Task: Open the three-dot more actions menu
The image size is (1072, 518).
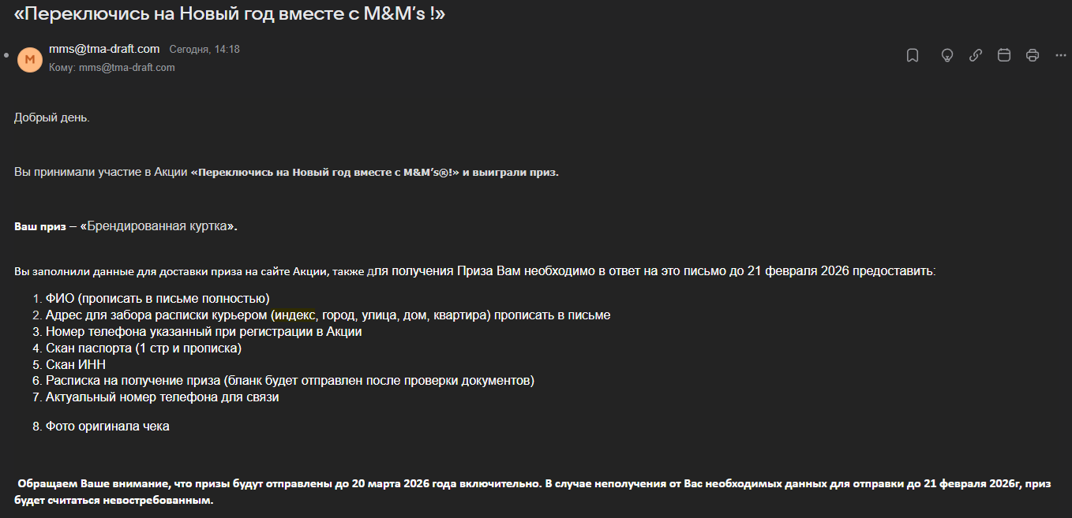Action: (x=1061, y=55)
